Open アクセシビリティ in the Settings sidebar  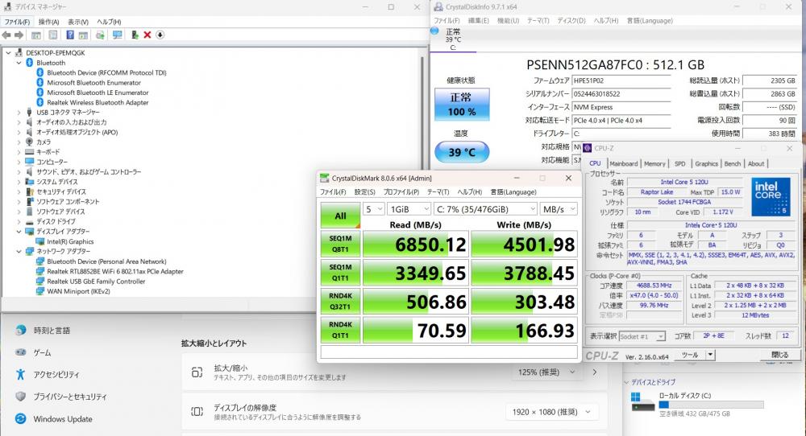click(x=56, y=374)
